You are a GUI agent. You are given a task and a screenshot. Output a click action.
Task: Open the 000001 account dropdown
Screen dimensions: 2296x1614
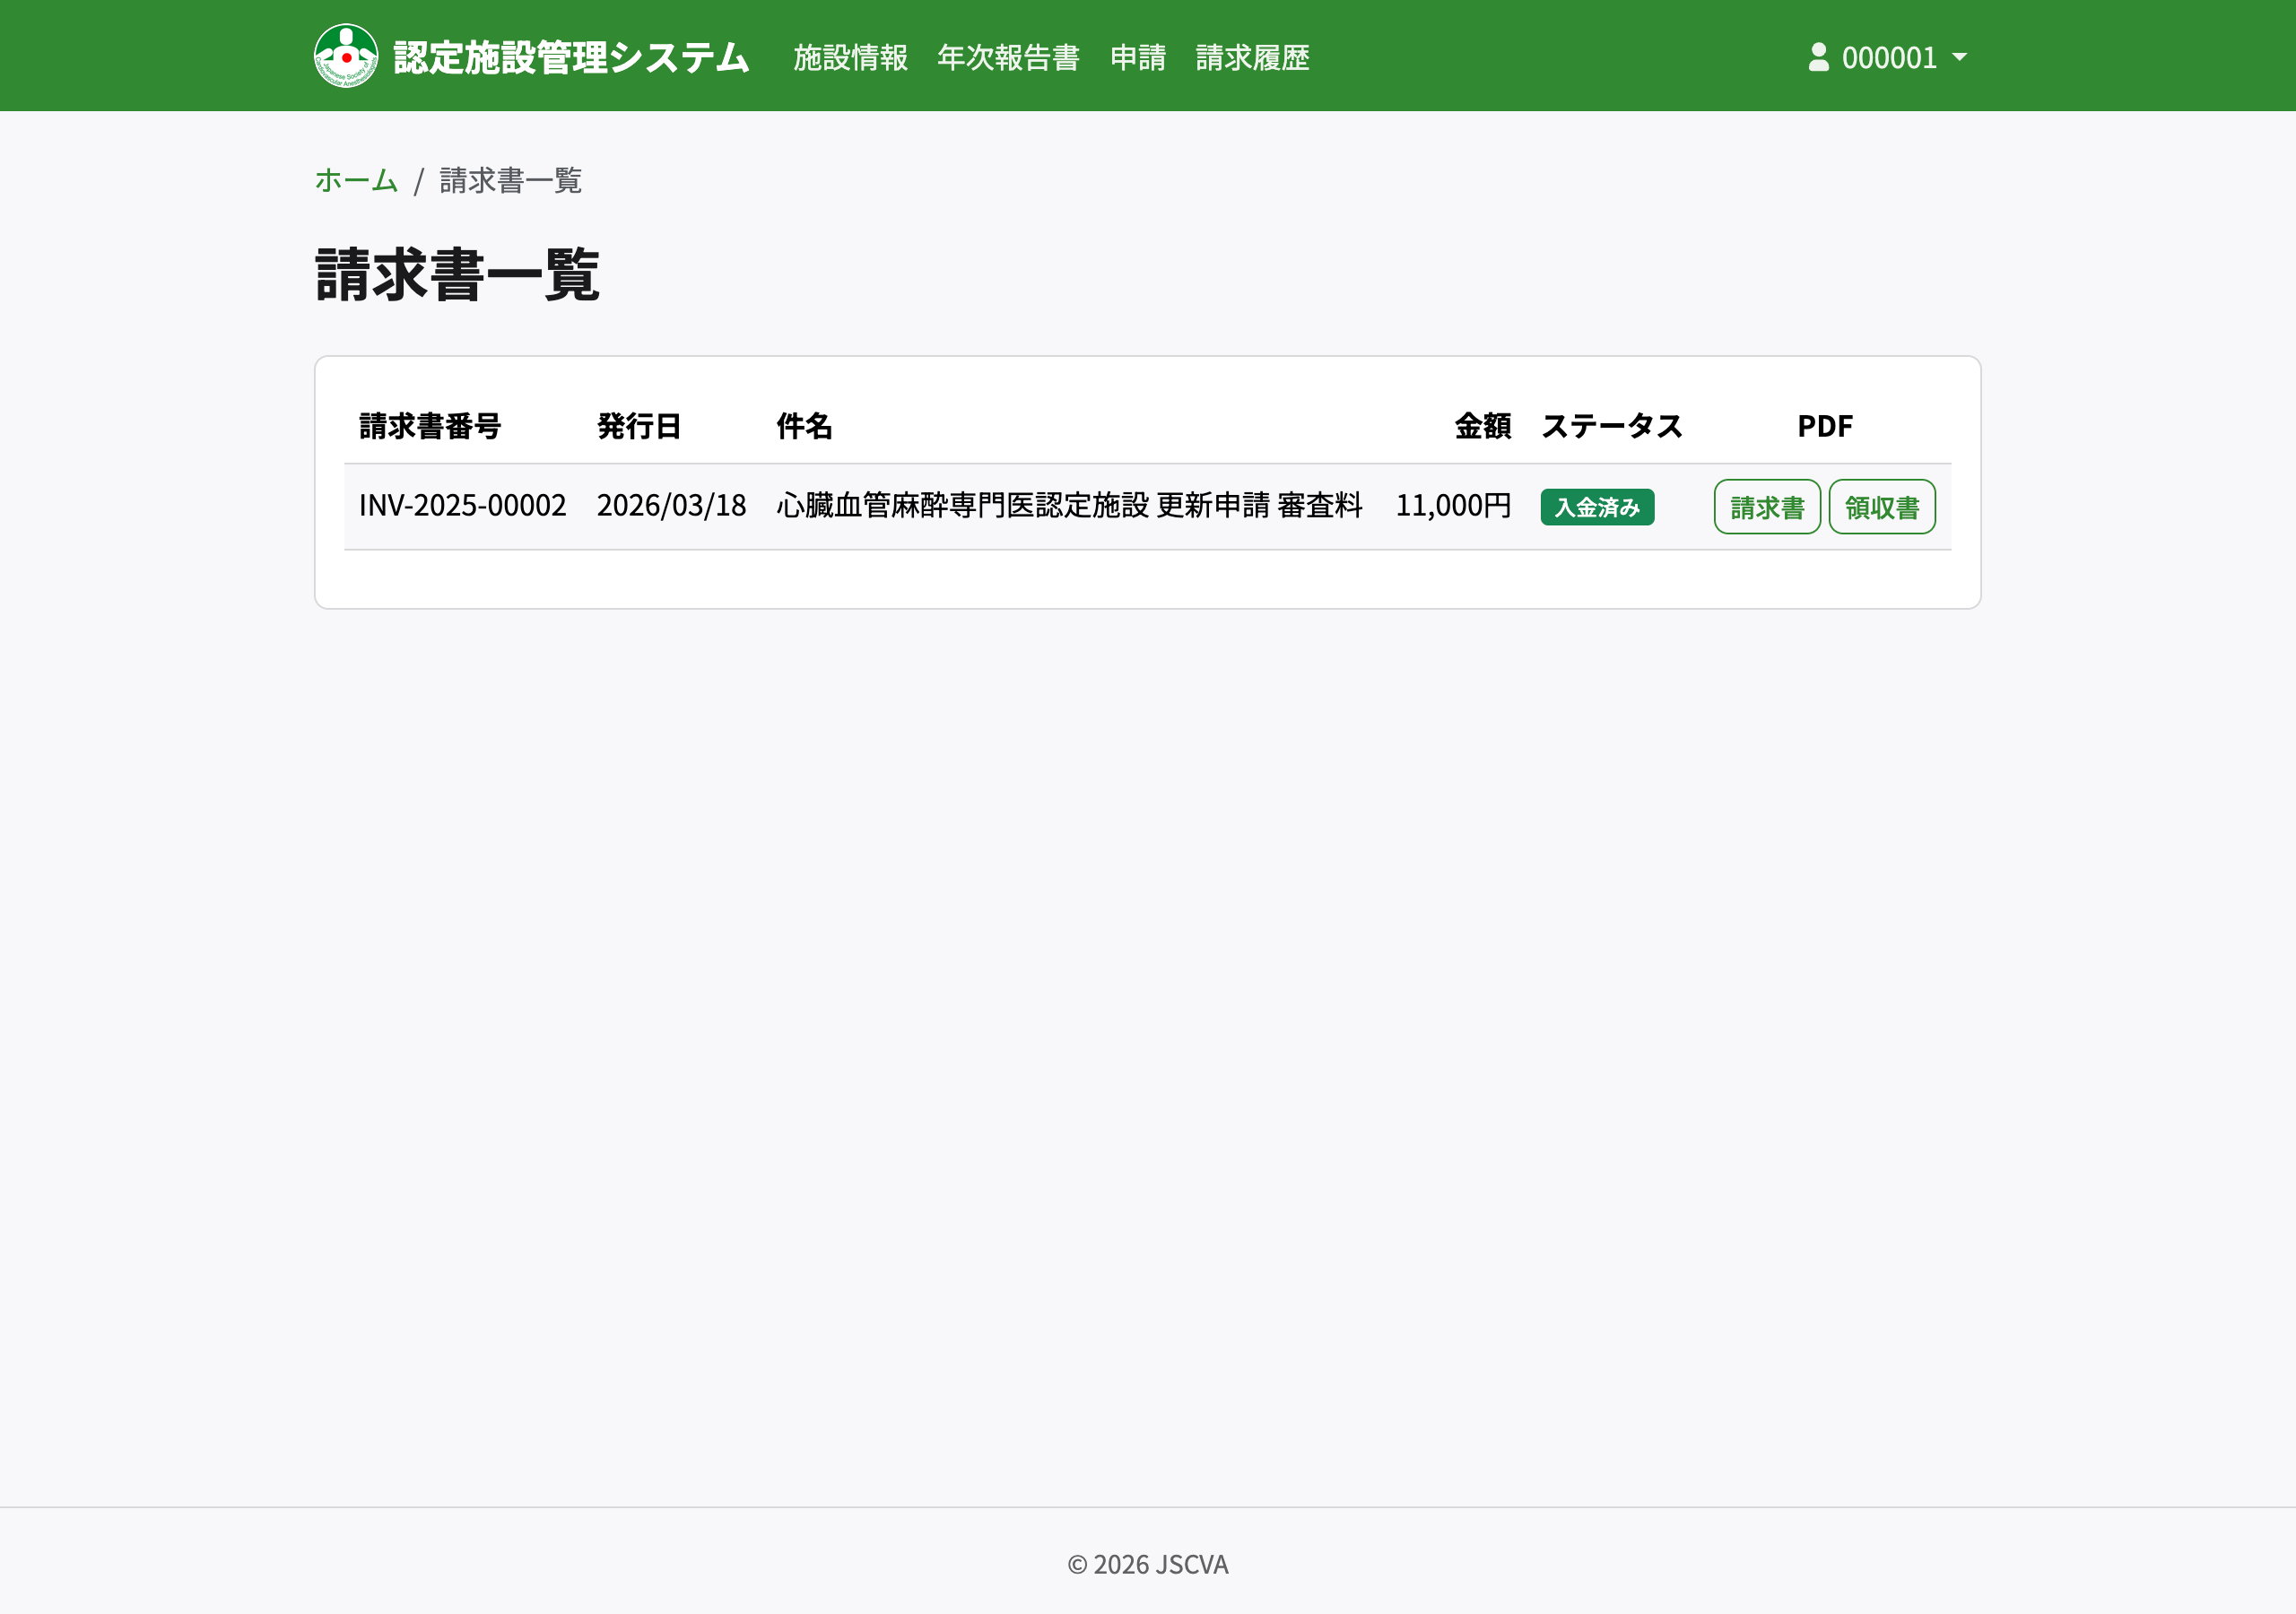click(1892, 57)
